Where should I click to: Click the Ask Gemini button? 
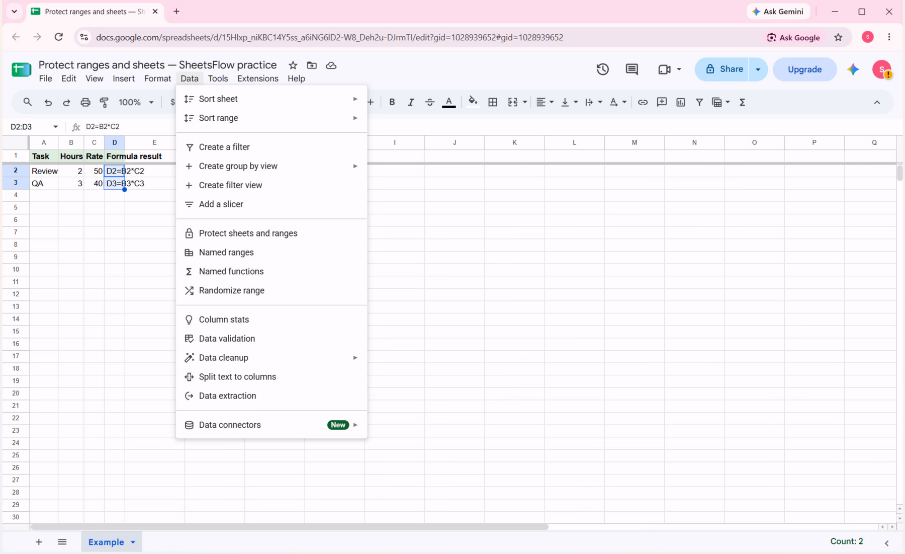(778, 12)
